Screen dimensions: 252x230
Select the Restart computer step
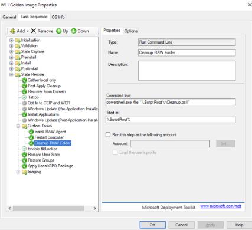[49, 137]
